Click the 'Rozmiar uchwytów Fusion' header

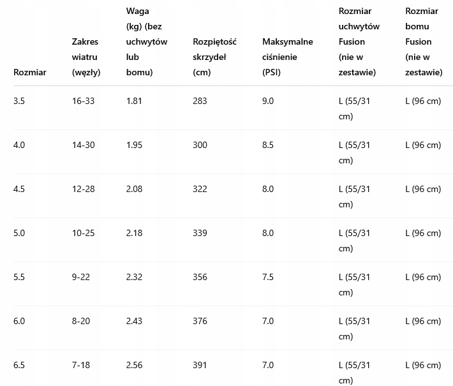click(x=359, y=41)
